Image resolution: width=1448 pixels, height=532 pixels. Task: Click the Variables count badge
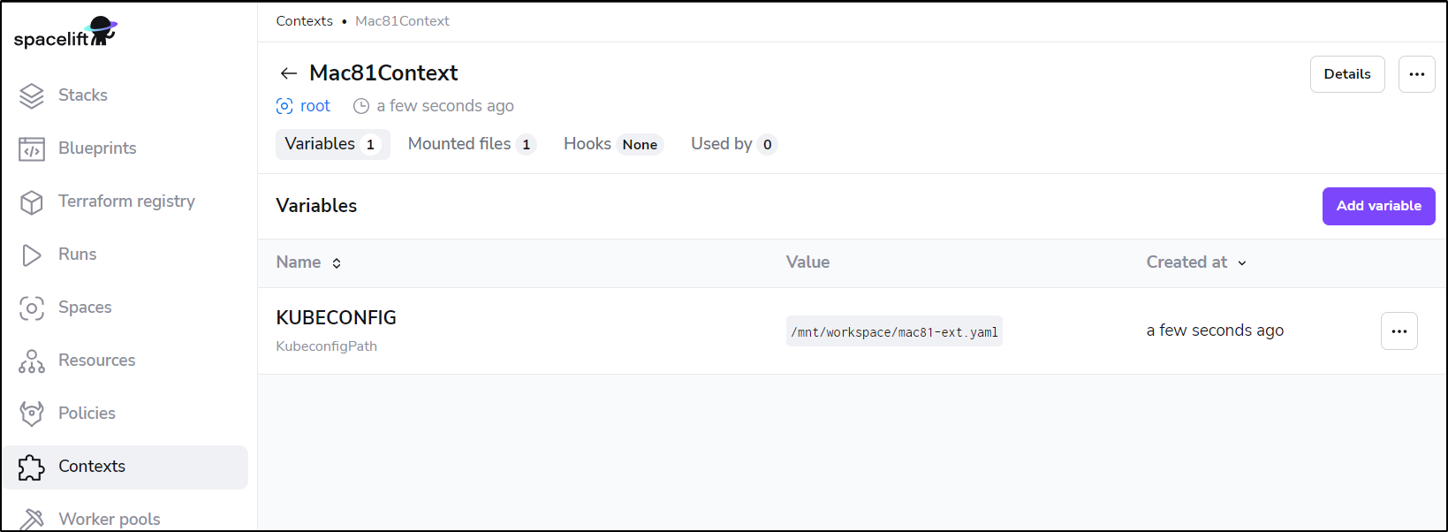click(x=370, y=145)
